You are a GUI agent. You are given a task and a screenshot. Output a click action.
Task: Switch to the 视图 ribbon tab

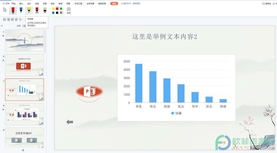pyautogui.click(x=68, y=3)
